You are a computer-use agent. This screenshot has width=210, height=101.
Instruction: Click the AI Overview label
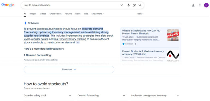34,23
